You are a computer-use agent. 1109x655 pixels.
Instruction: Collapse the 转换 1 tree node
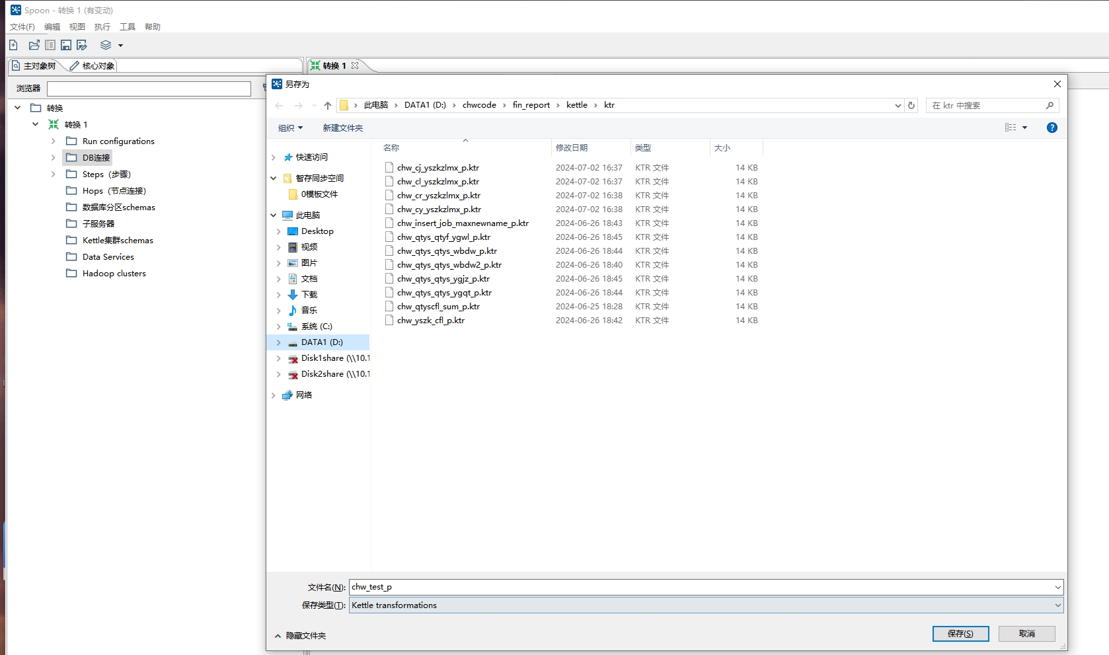36,124
